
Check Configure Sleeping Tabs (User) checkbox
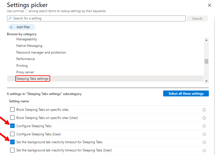tap(12, 134)
